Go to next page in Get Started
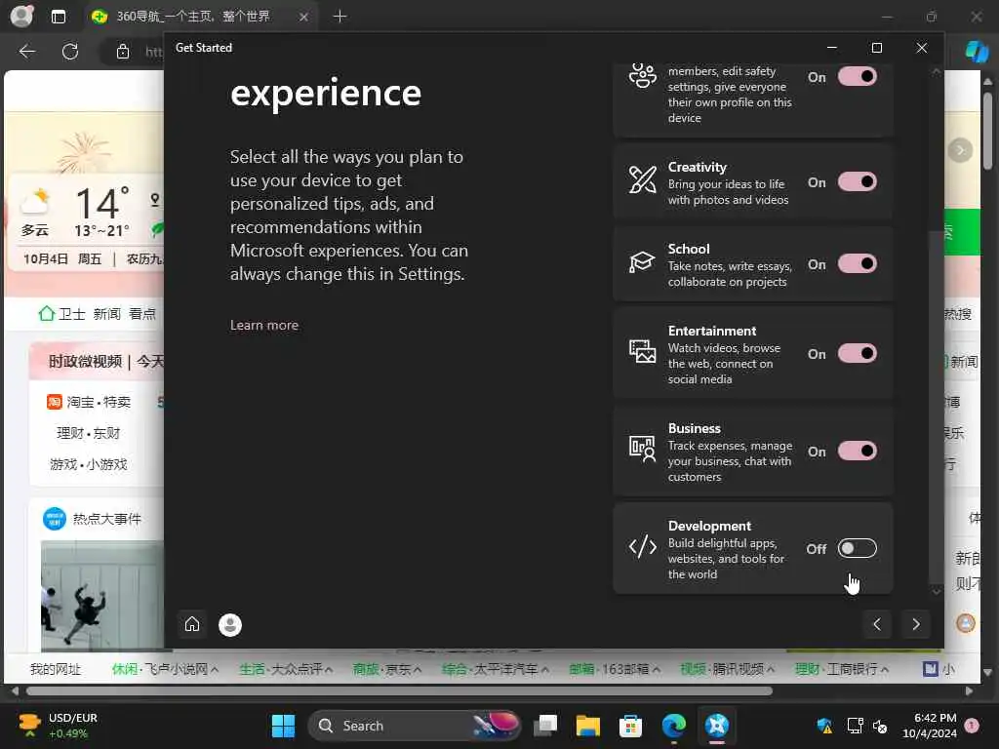Screen dimensions: 999x749 915,624
